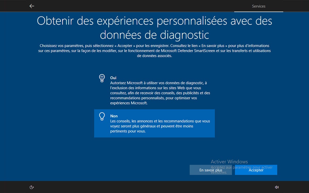Select the "Non" option title
Viewport: 309px width, 193px height.
pyautogui.click(x=114, y=116)
